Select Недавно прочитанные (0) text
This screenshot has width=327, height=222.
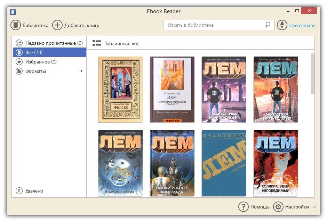pyautogui.click(x=54, y=43)
